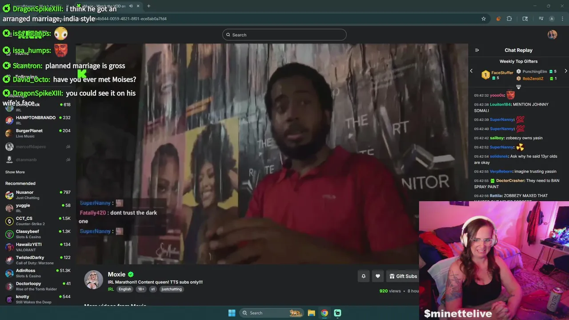The width and height of the screenshot is (569, 320).
Task: Show previous Weekly Top Gifters
Action: click(471, 71)
